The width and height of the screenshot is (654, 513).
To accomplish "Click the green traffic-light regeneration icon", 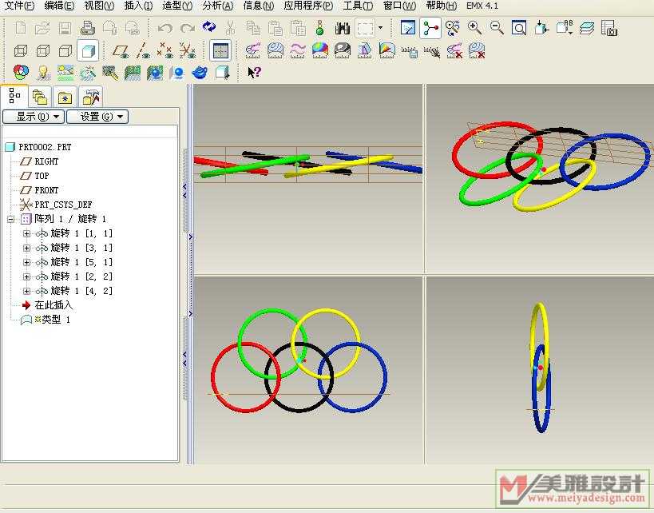I will 320,28.
